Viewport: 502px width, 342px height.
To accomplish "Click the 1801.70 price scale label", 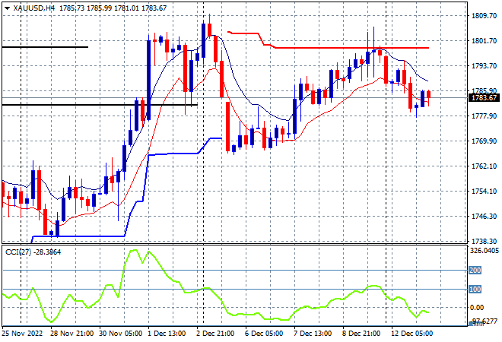I will click(x=484, y=40).
